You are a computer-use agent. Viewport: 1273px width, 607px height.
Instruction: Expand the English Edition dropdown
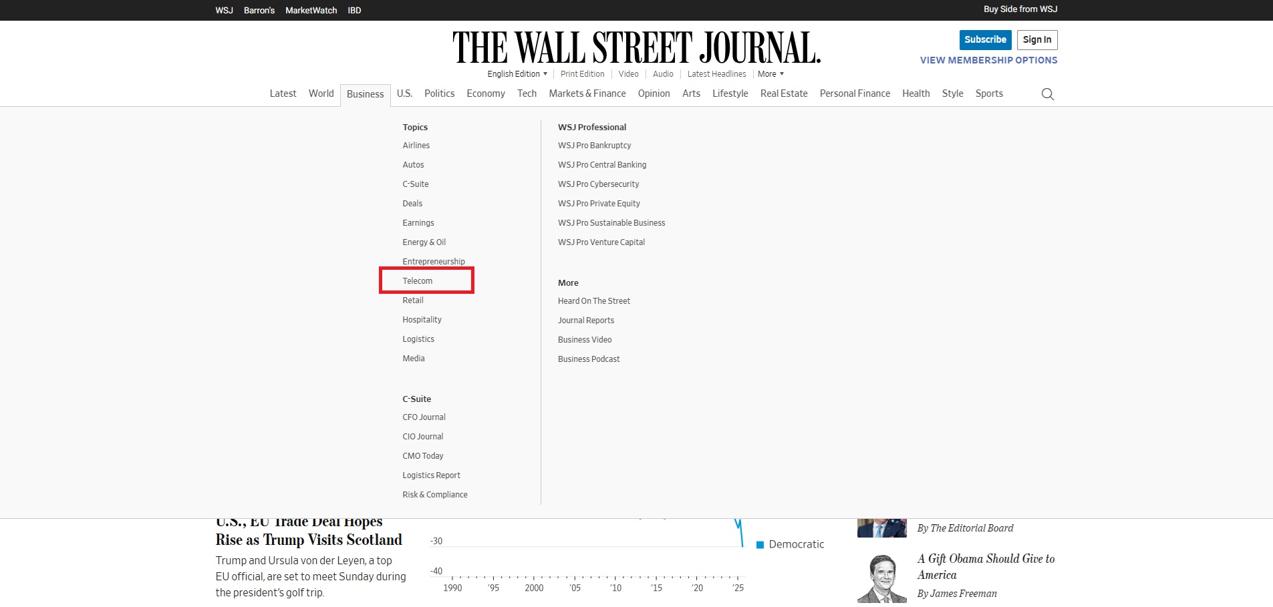pyautogui.click(x=517, y=74)
